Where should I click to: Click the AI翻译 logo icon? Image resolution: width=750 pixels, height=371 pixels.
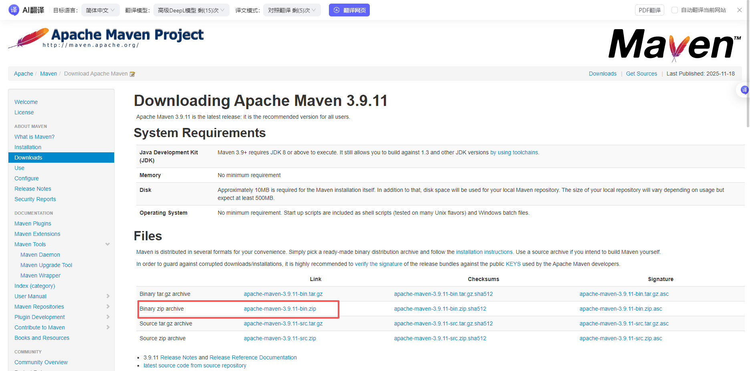click(x=14, y=10)
